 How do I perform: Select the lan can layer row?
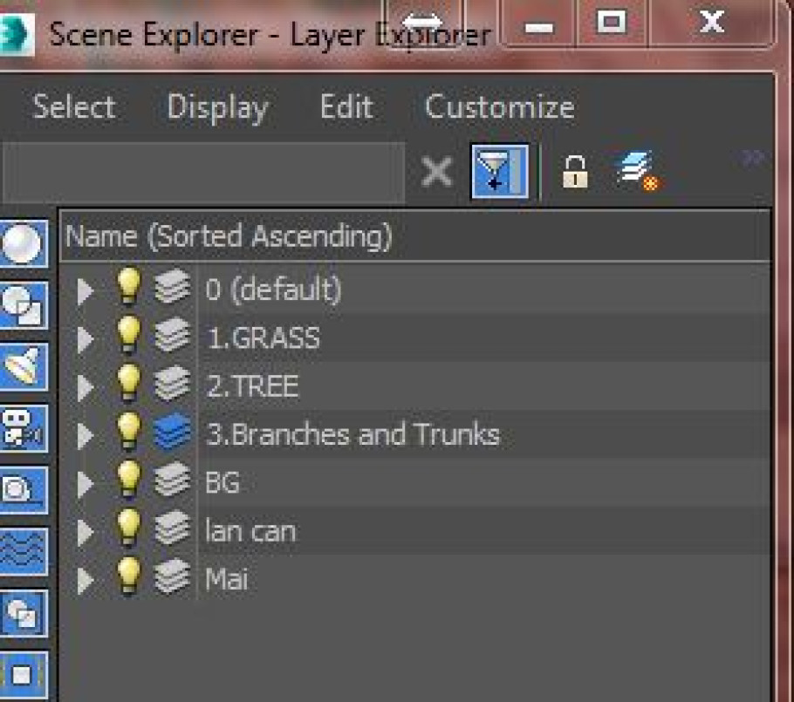coord(250,531)
